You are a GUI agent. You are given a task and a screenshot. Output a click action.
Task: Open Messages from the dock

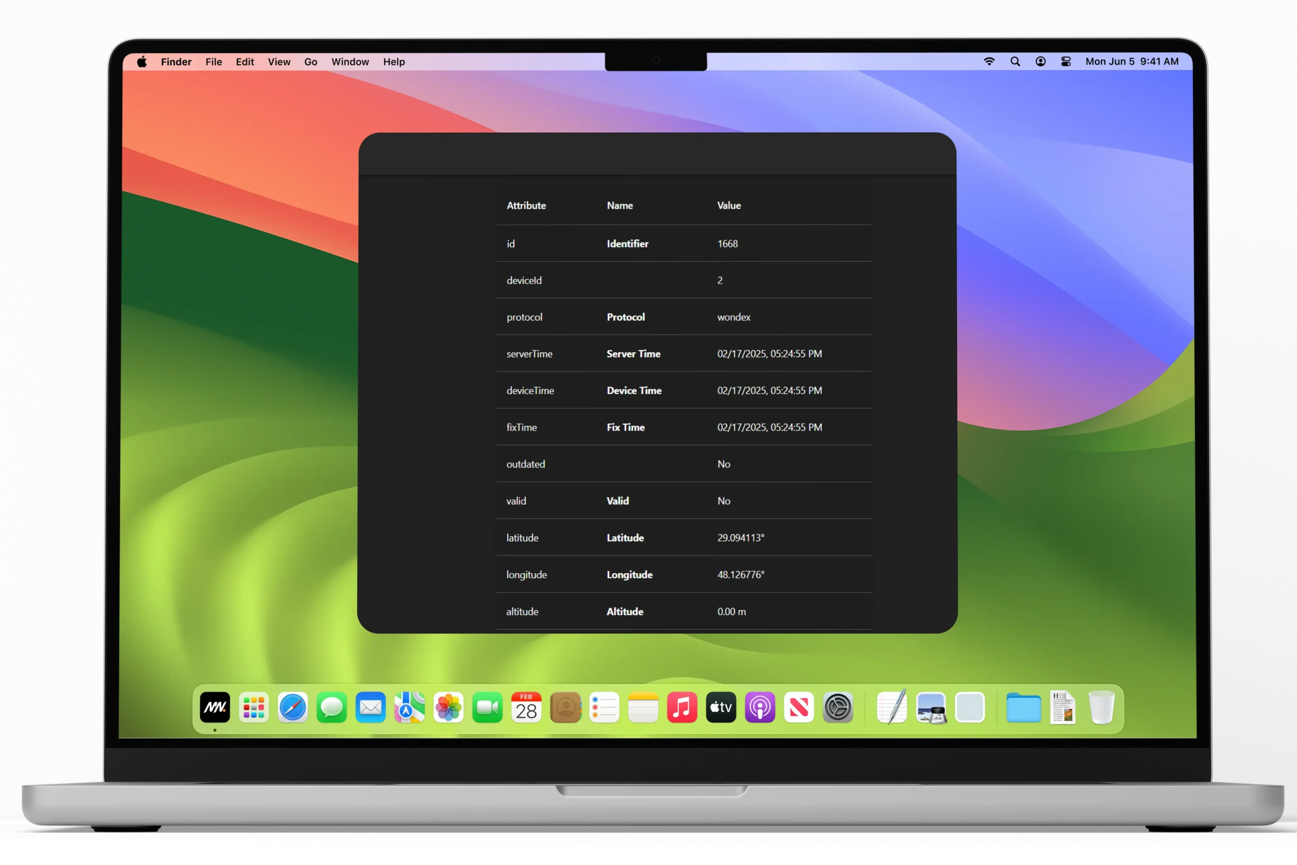(x=332, y=707)
